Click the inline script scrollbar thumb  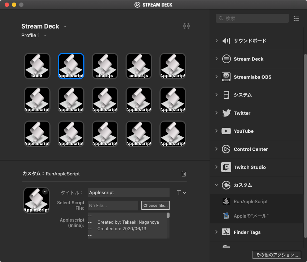168,215
